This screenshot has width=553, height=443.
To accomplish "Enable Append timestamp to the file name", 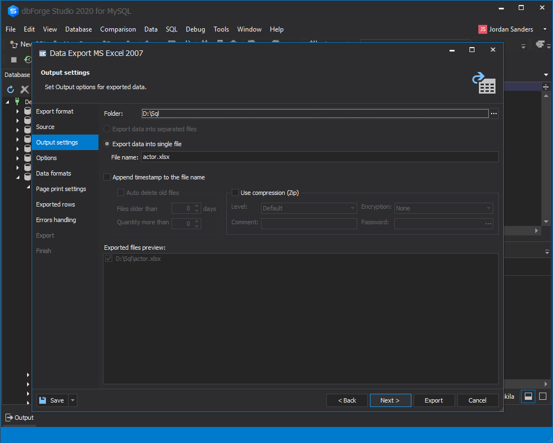I will pyautogui.click(x=107, y=177).
